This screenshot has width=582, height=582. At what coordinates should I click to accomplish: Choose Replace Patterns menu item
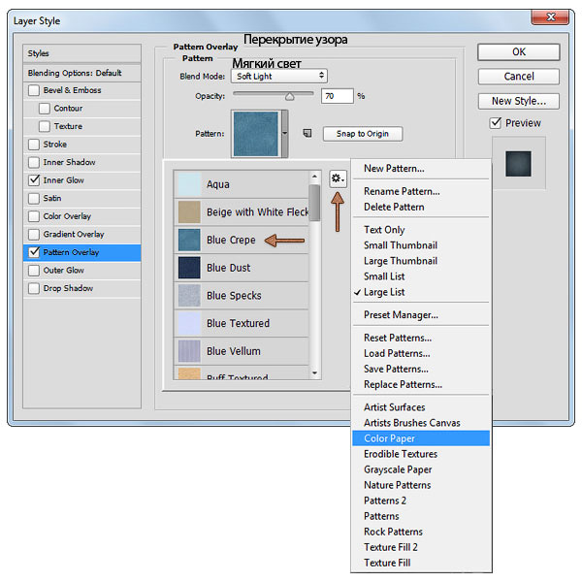coord(403,385)
